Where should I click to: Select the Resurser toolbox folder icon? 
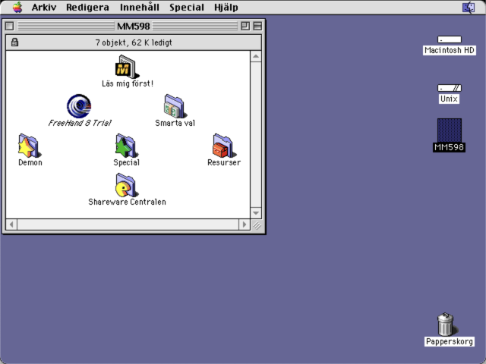click(x=224, y=146)
